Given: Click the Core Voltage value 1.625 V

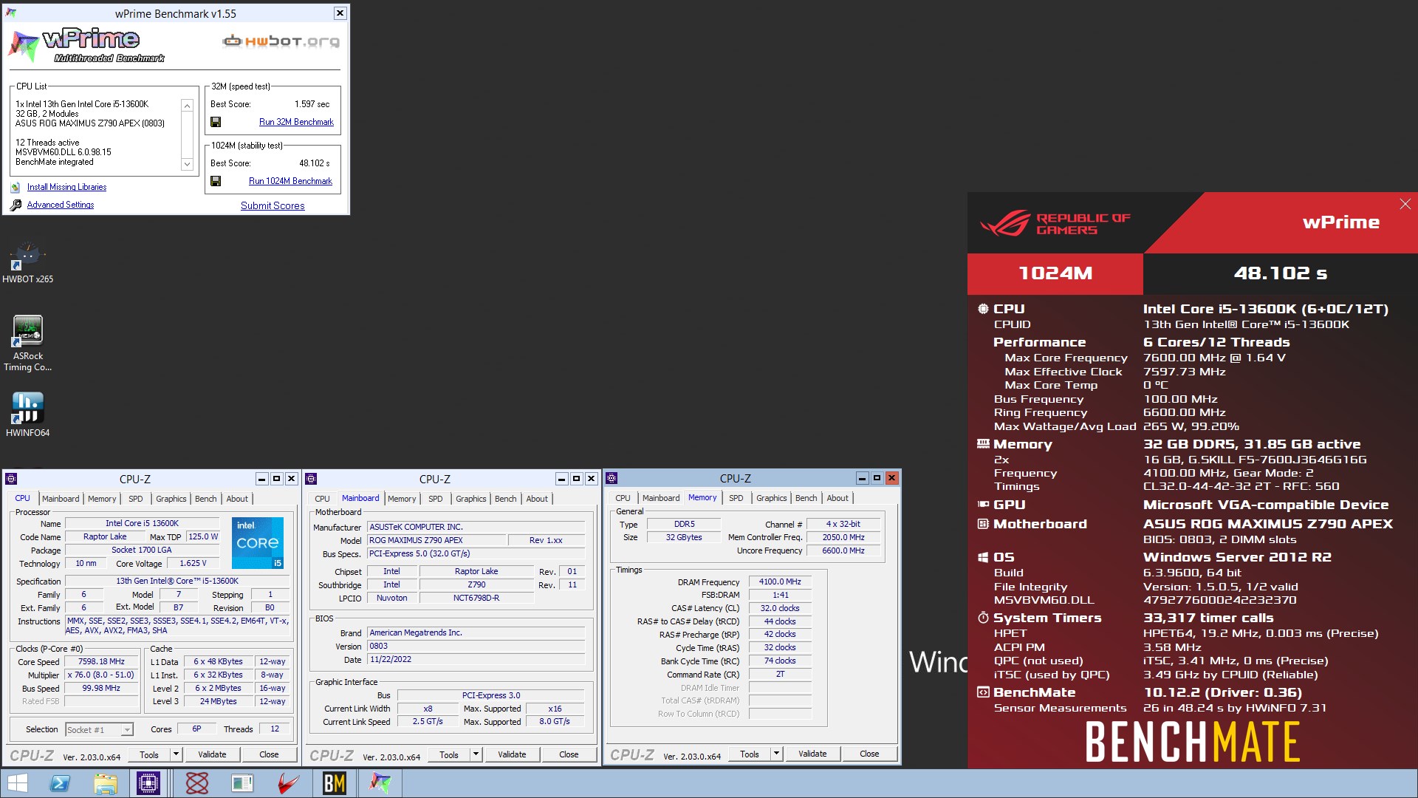Looking at the screenshot, I should (193, 563).
